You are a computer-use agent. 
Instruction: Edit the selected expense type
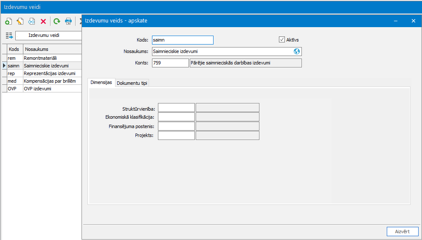(20, 21)
